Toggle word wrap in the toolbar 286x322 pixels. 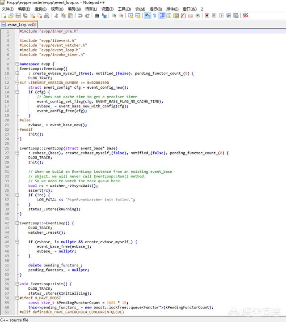click(x=147, y=16)
